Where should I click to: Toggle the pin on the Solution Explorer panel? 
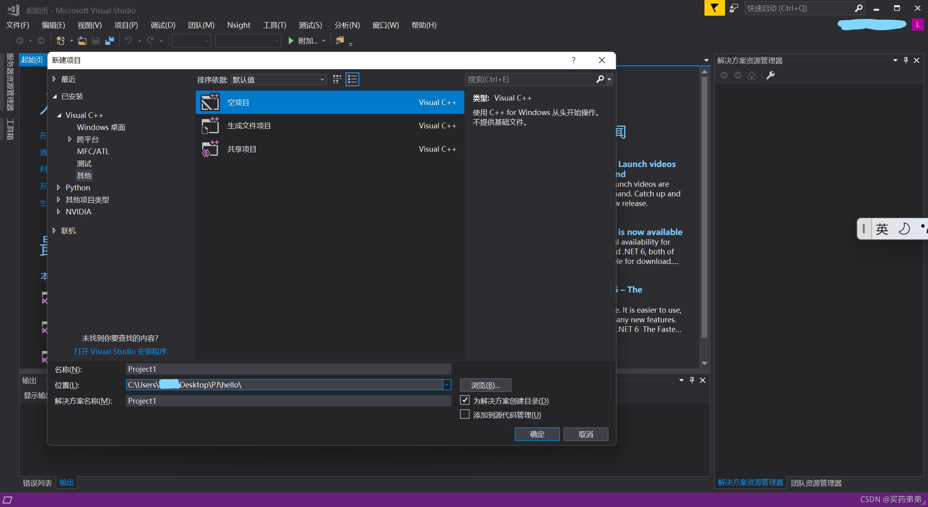906,60
